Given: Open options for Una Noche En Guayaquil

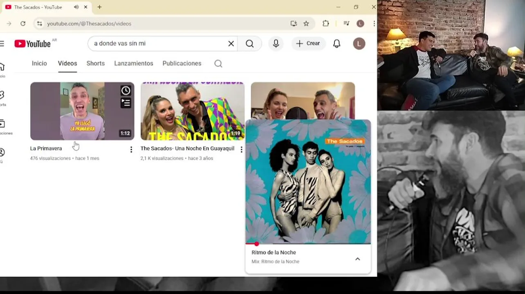Looking at the screenshot, I should point(241,150).
